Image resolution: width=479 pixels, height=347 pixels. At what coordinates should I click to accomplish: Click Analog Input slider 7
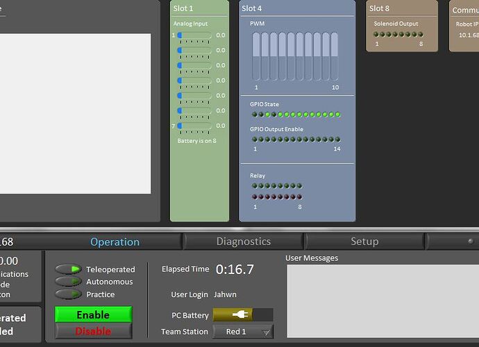click(194, 126)
